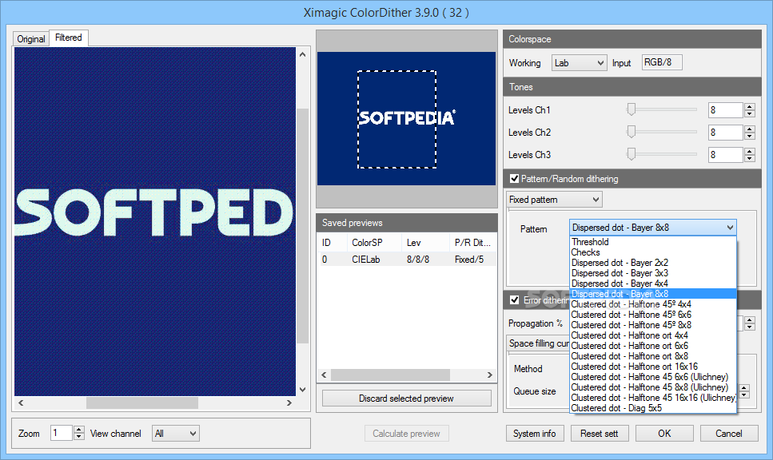Click the ColorSP column header
Screen dimensions: 773x460
coord(373,242)
